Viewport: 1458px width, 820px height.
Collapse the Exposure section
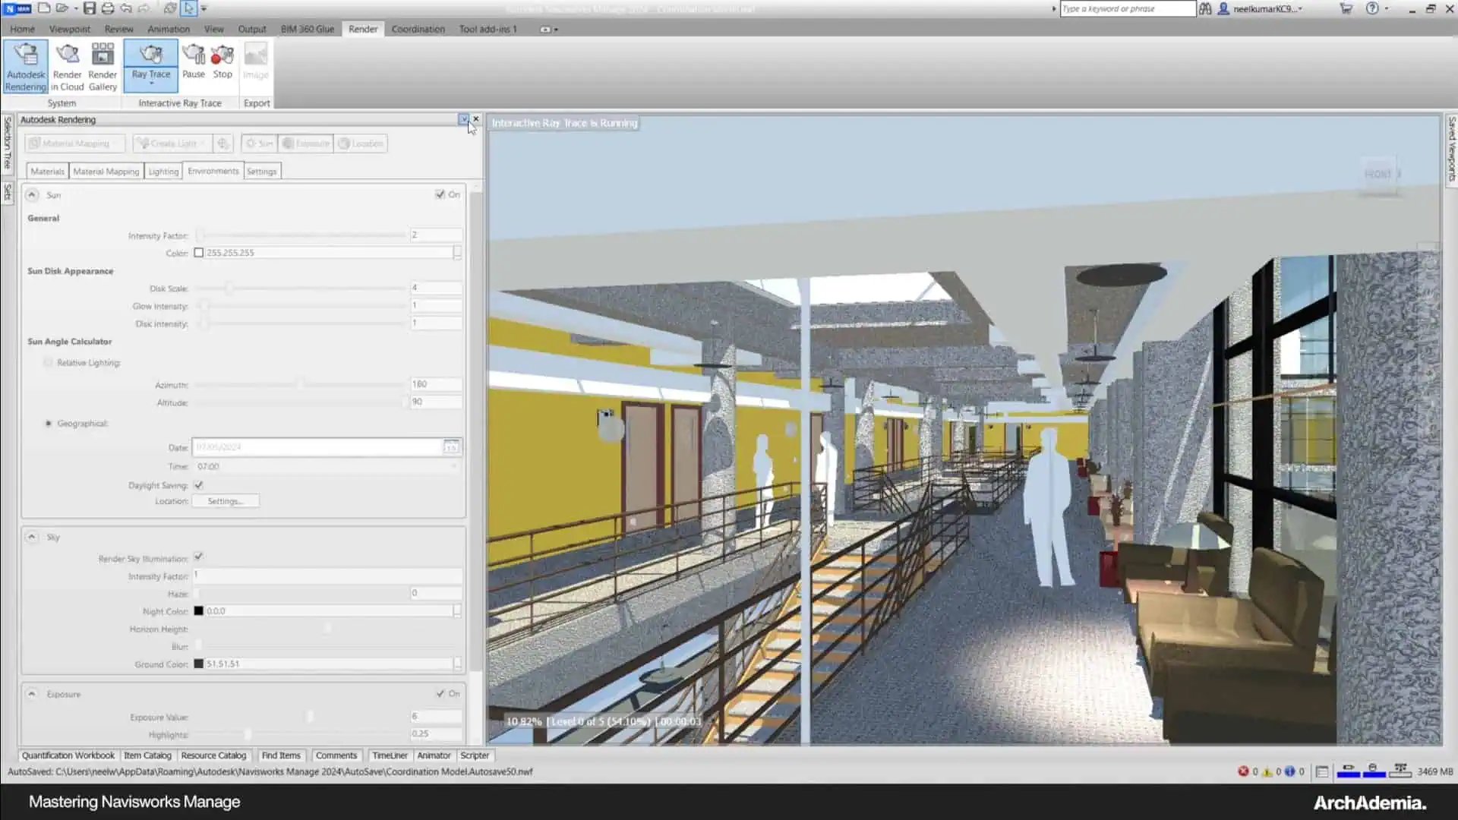point(32,693)
